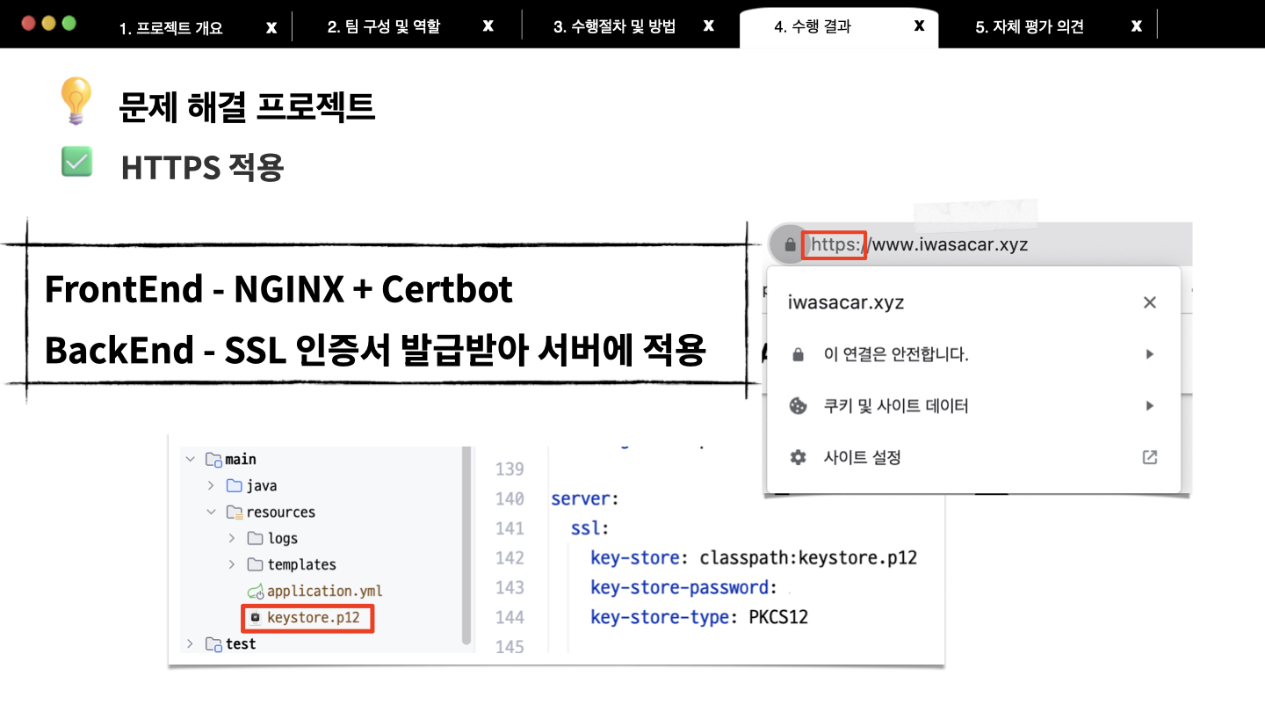
Task: Click the application.yml Spring file icon
Action: (x=256, y=591)
